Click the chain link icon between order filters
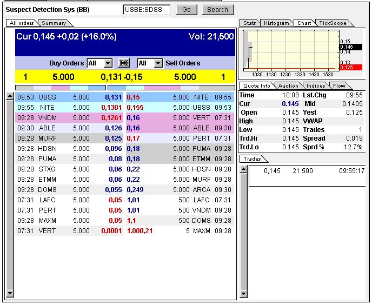The width and height of the screenshot is (372, 304). 124,63
